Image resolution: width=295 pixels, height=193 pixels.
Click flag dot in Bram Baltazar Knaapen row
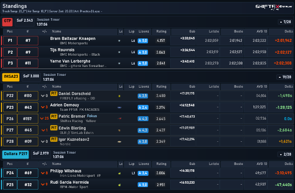(x=119, y=40)
